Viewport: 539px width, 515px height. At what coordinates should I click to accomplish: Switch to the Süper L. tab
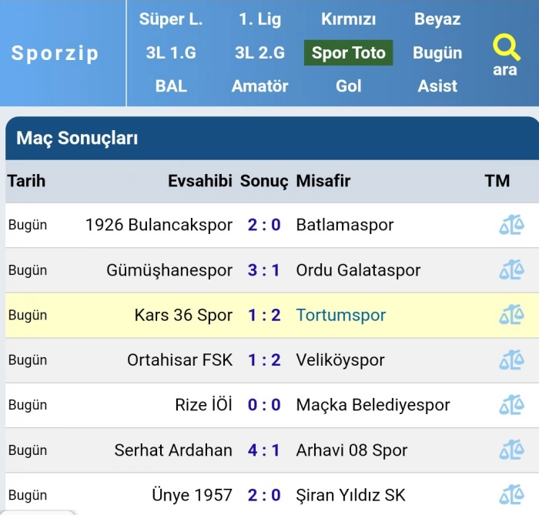[x=171, y=19]
